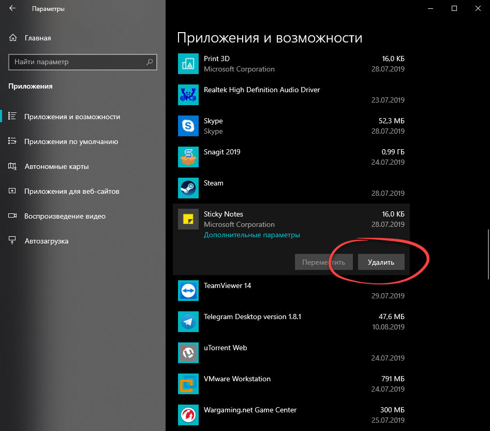Select Realtek High Definition Audio Driver name
This screenshot has width=490, height=431.
click(262, 90)
